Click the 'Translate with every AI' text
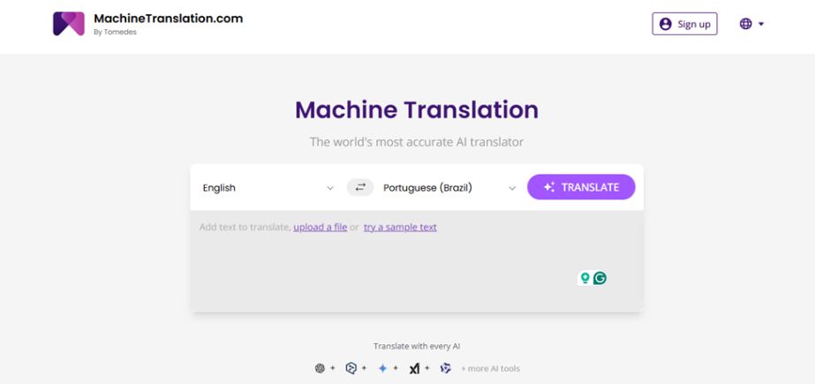This screenshot has height=384, width=815. pos(417,346)
